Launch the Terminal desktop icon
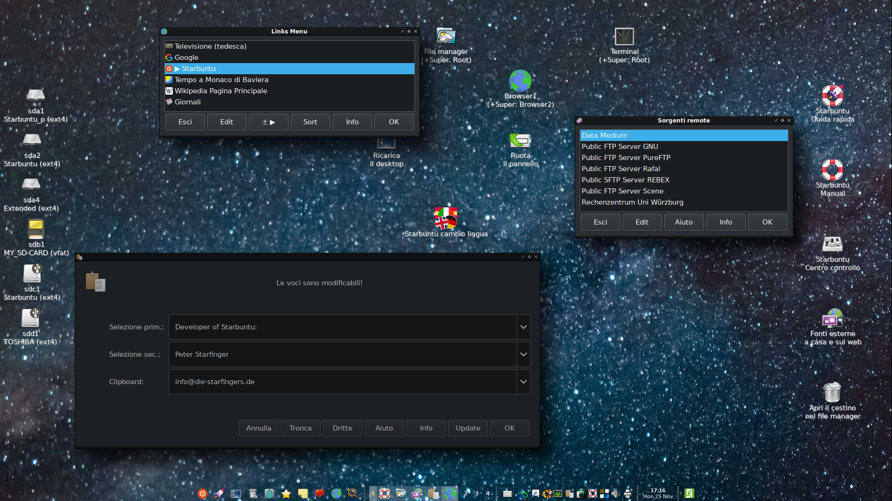 coord(624,36)
